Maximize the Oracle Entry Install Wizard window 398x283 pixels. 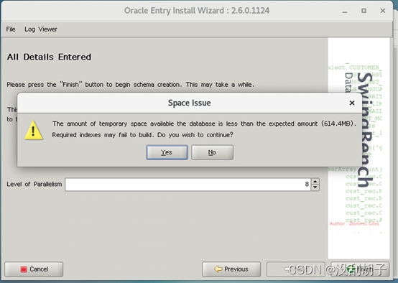pyautogui.click(x=364, y=11)
